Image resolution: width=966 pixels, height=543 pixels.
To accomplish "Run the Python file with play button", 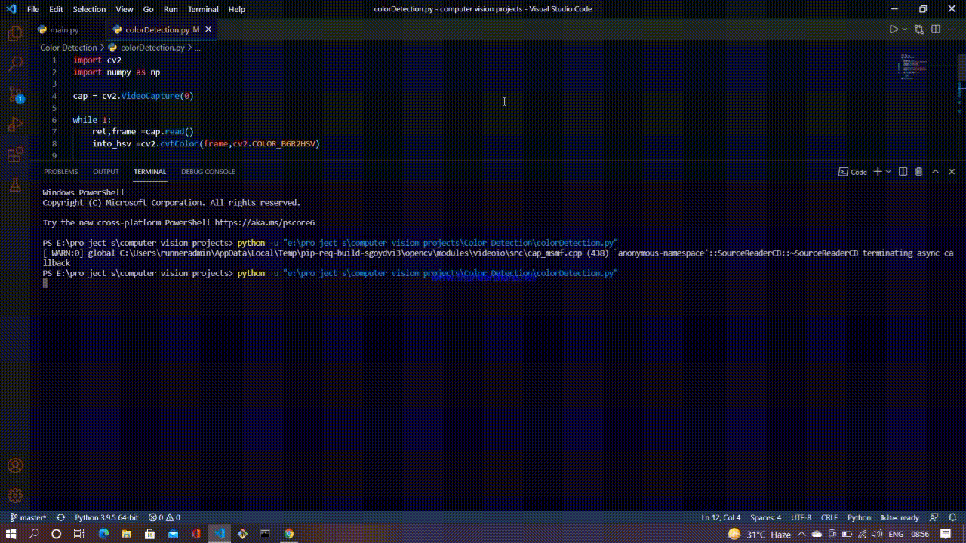I will point(894,29).
